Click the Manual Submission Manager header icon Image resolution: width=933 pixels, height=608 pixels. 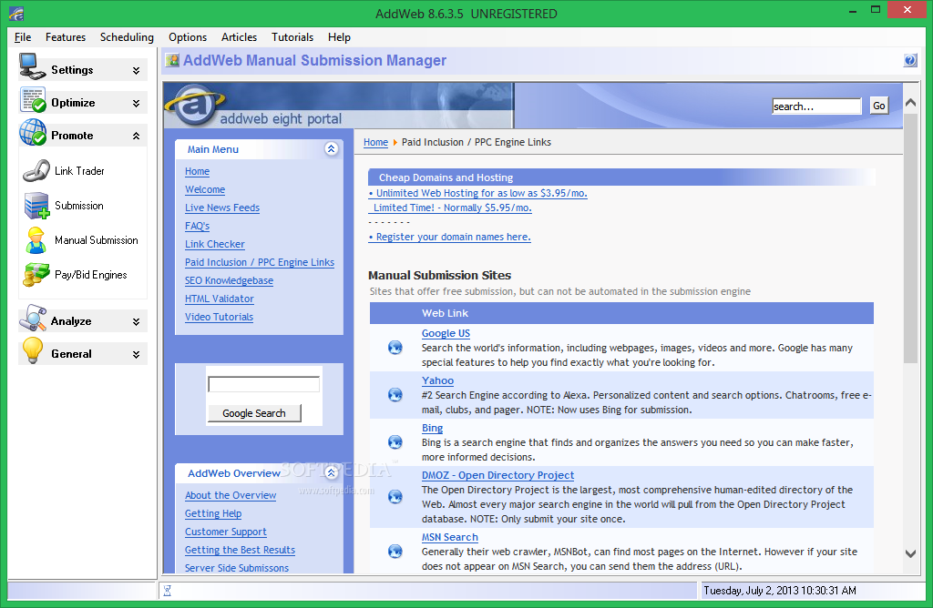172,60
